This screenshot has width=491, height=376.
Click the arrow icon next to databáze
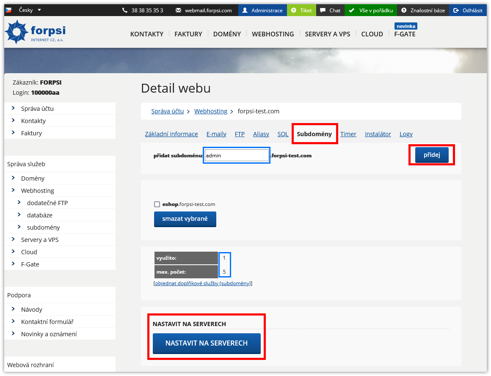coord(19,214)
